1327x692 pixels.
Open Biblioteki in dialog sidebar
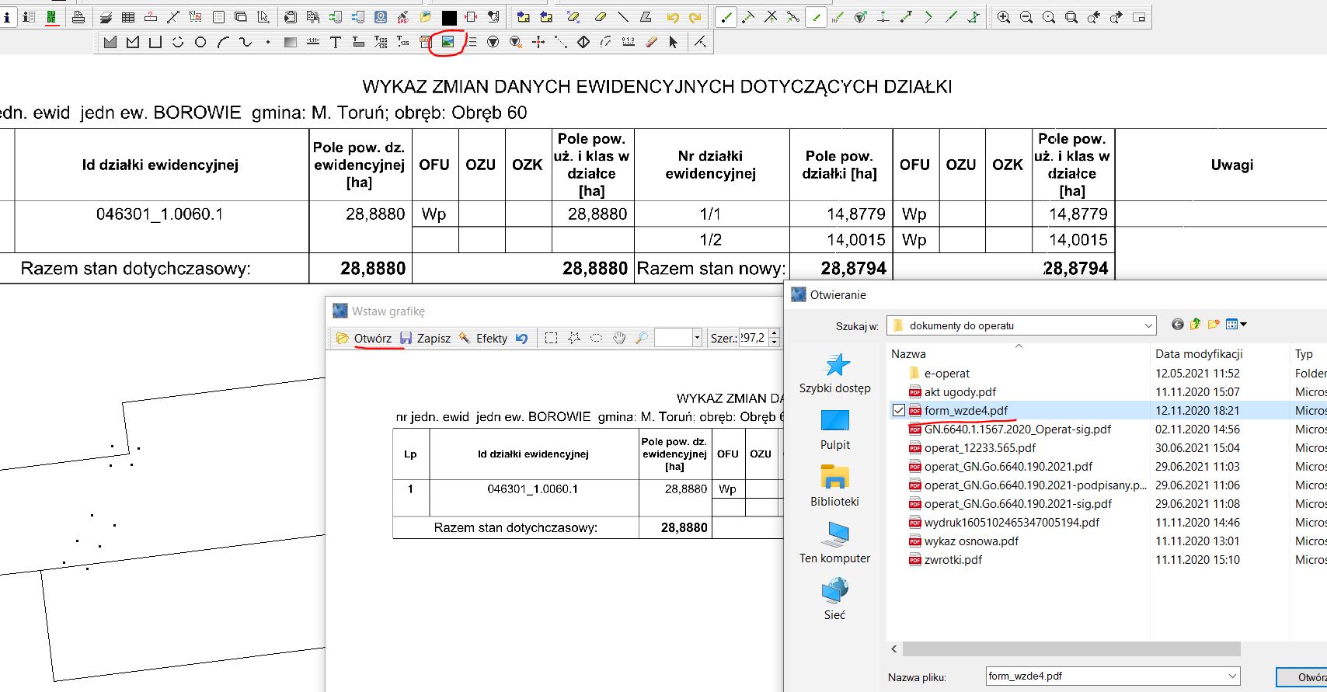(x=835, y=486)
